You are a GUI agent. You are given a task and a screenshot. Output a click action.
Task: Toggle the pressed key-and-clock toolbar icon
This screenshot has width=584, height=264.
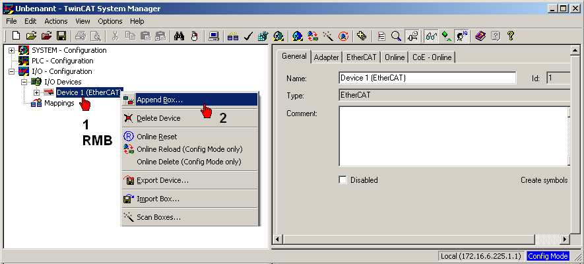412,36
